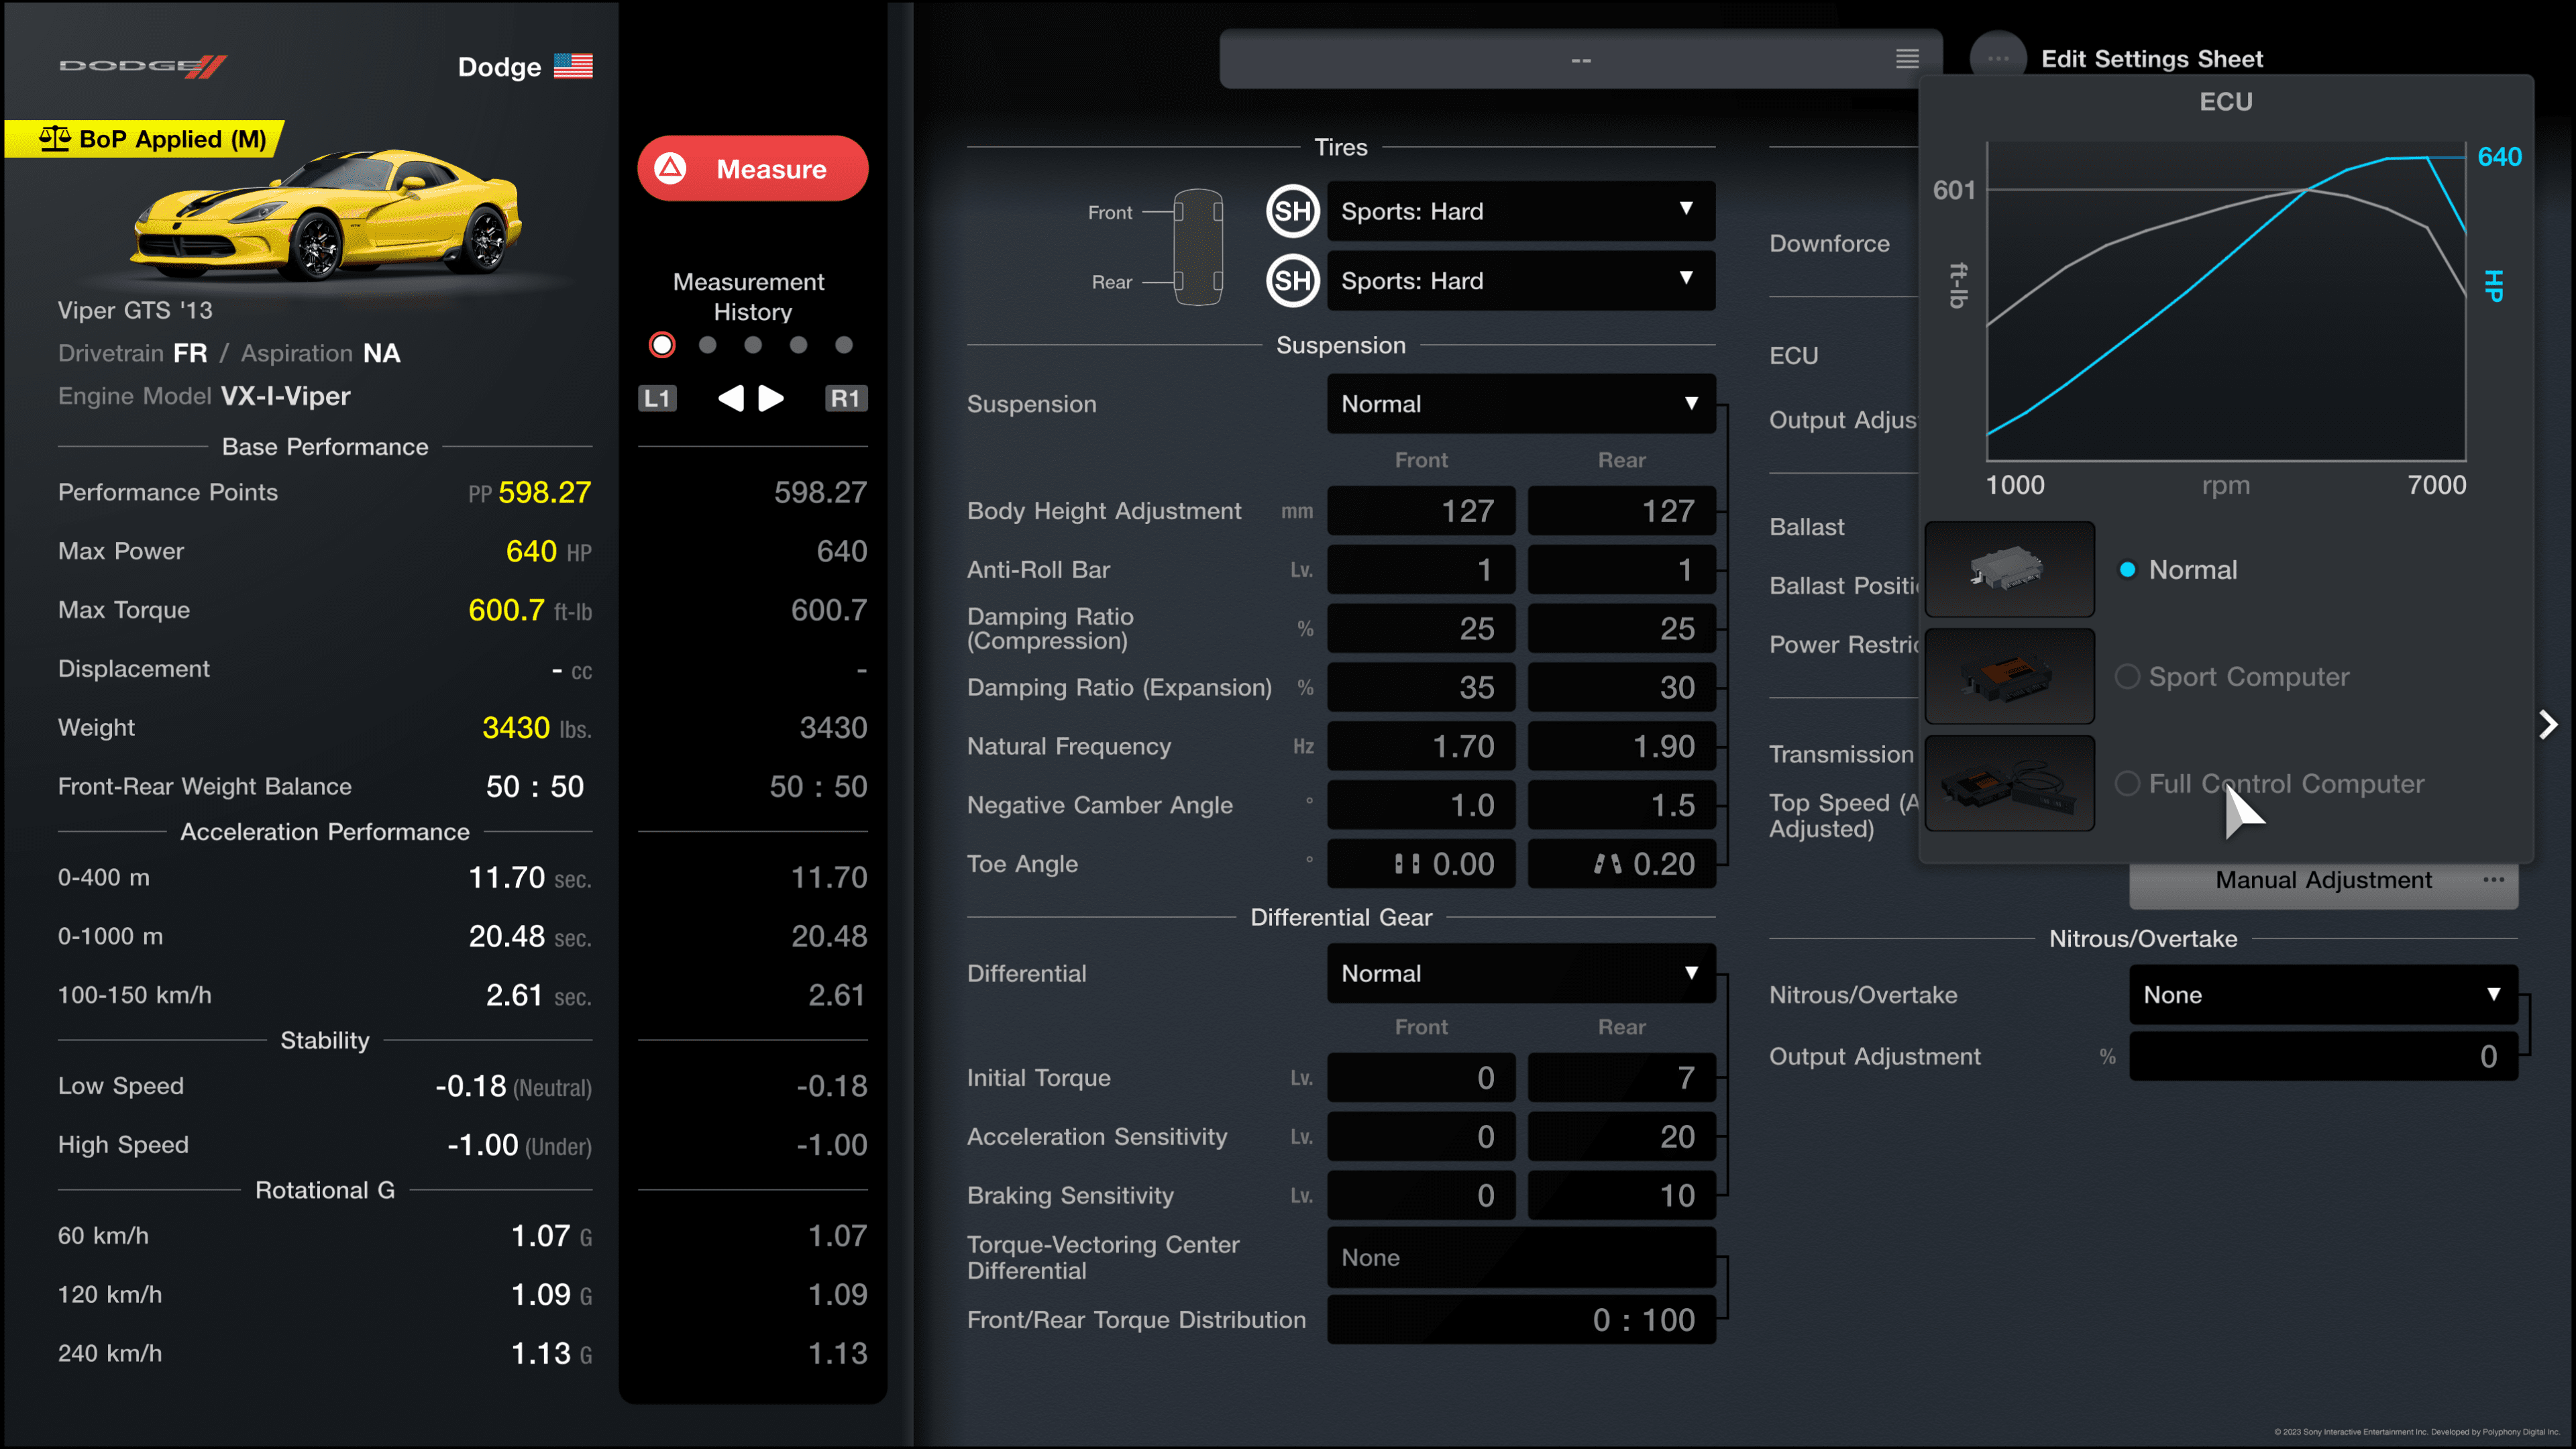Click the car tire layout diagram
This screenshot has width=2576, height=1449.
(x=1198, y=246)
